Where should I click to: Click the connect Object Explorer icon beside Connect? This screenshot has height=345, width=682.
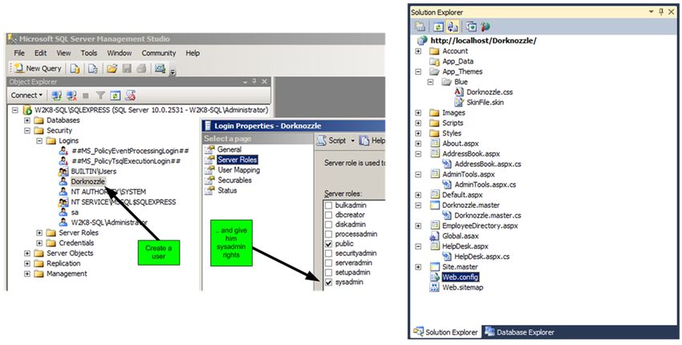56,95
